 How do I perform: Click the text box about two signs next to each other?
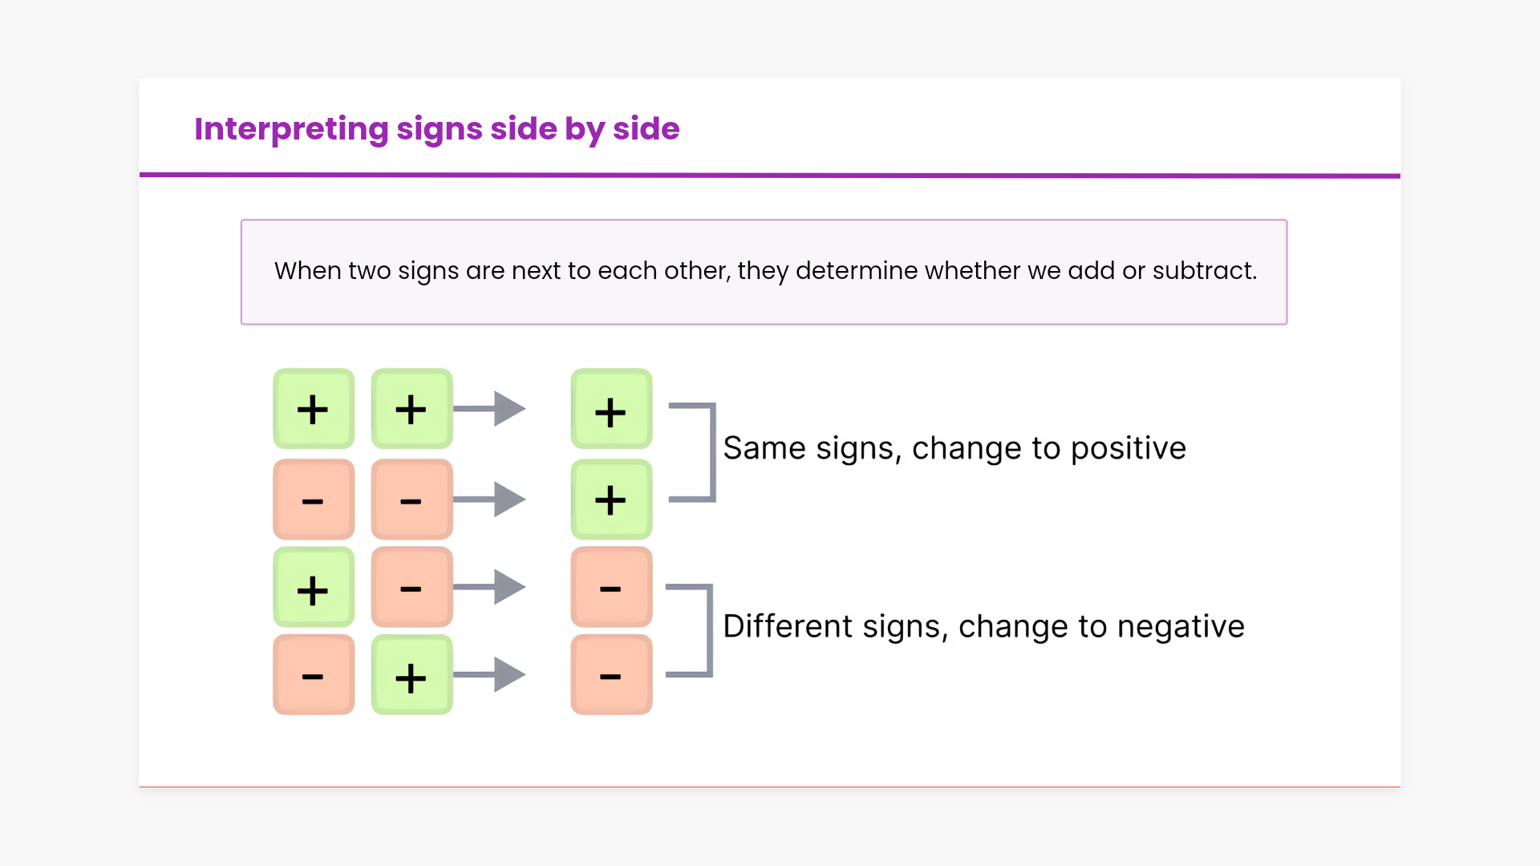pyautogui.click(x=764, y=272)
